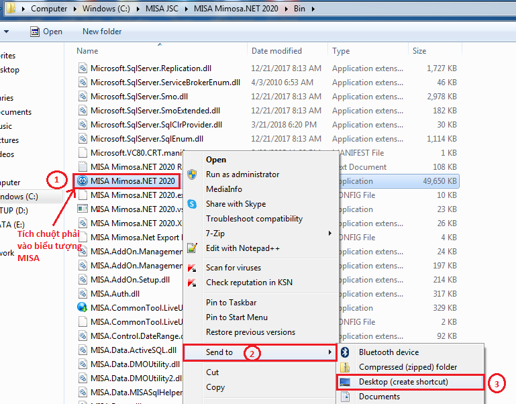Click the Run as administrator shield icon
Image resolution: width=516 pixels, height=404 pixels.
click(192, 174)
